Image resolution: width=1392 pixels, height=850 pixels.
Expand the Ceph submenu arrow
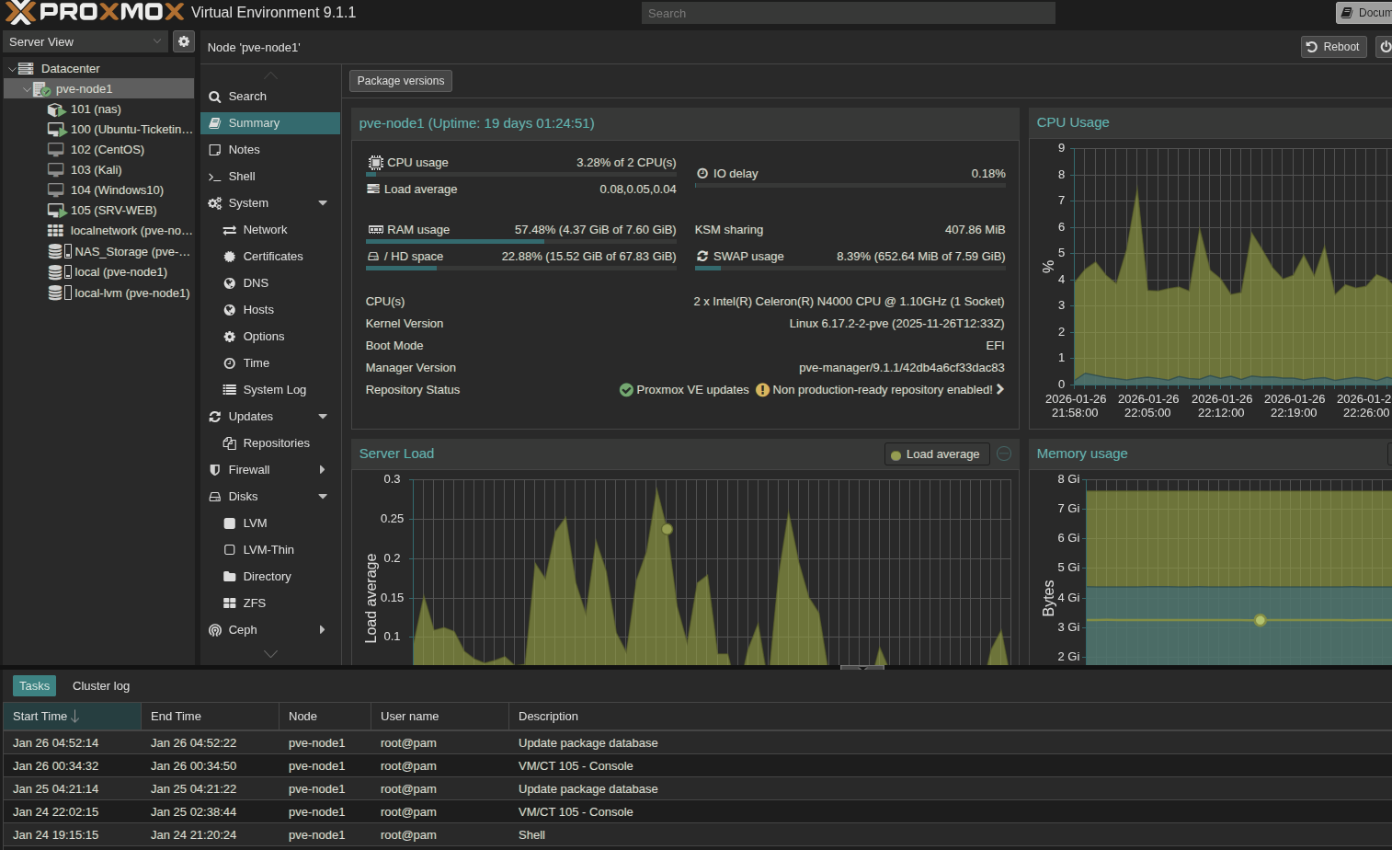tap(322, 630)
